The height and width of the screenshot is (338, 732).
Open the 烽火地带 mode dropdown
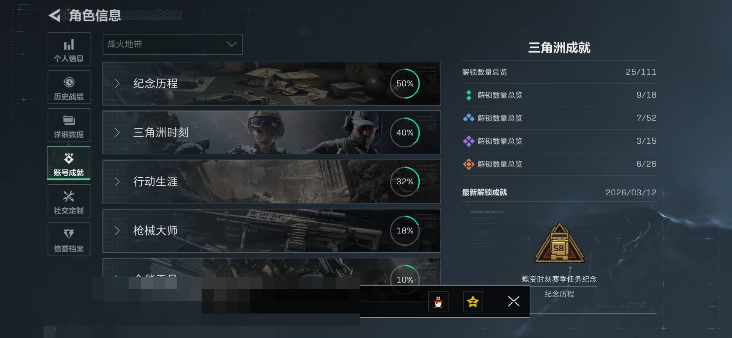click(173, 44)
